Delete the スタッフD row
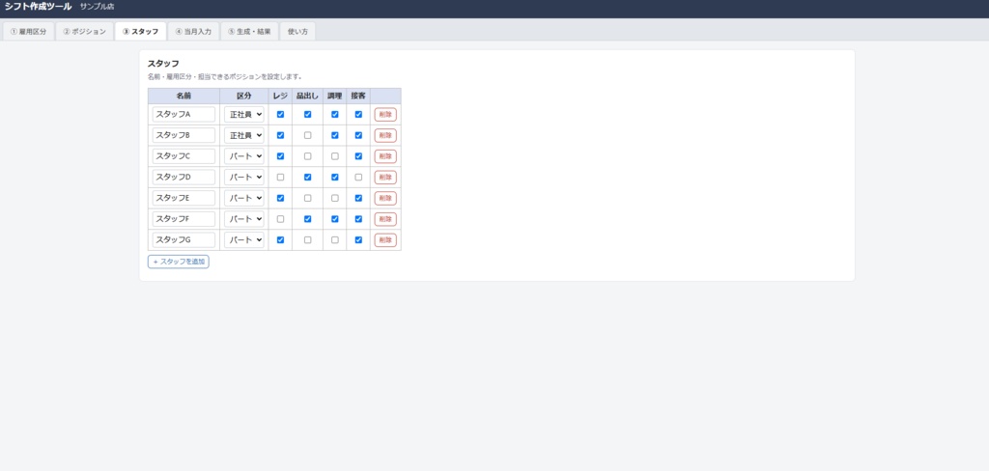989x471 pixels. click(385, 178)
